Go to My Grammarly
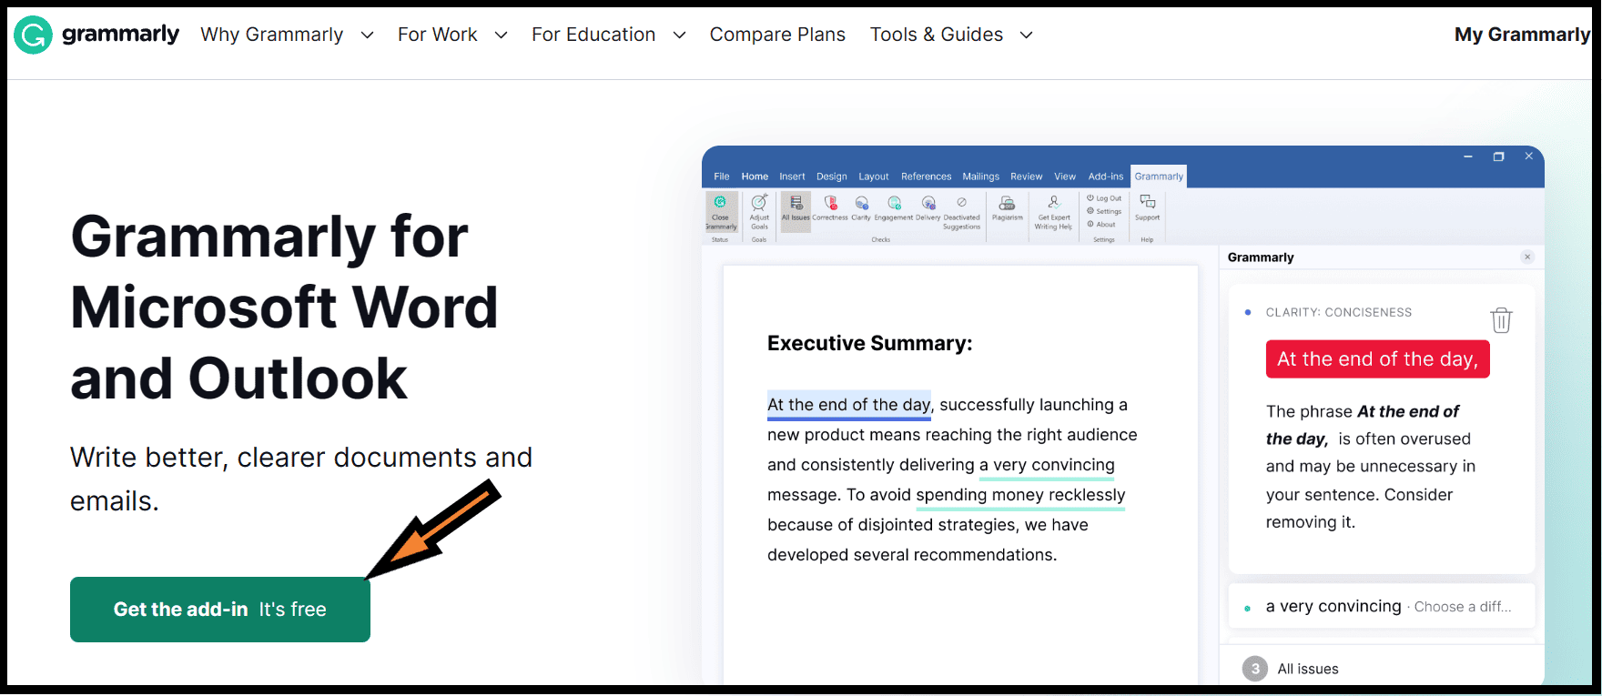The image size is (1602, 696). [x=1522, y=35]
